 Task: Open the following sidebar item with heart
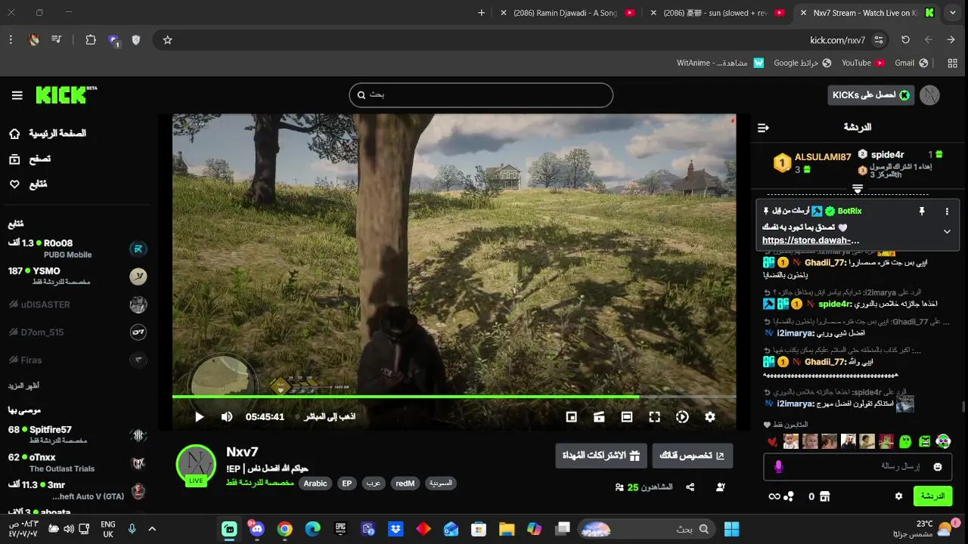pyautogui.click(x=28, y=184)
